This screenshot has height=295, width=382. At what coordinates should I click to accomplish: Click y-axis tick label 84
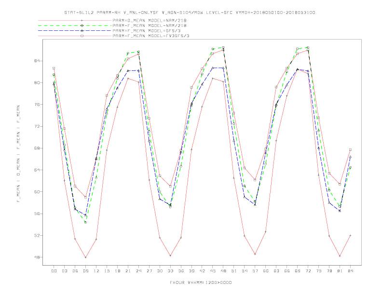point(37,61)
